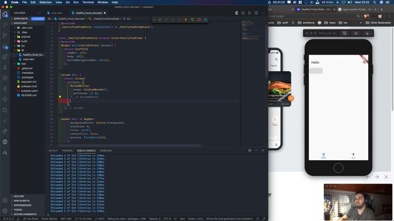Stop debugging with red square icon
The height and width of the screenshot is (221, 394).
pos(199,20)
